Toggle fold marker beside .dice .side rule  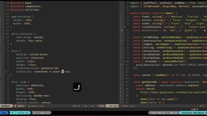[1, 82]
